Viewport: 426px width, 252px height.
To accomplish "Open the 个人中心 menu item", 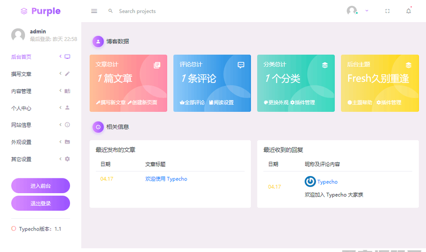I will click(x=22, y=108).
